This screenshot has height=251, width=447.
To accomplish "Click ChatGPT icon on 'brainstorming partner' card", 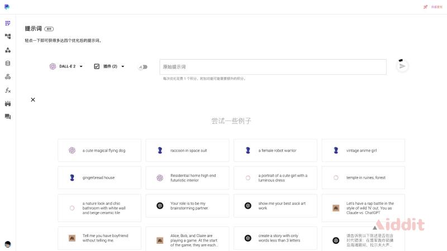I will point(160,205).
